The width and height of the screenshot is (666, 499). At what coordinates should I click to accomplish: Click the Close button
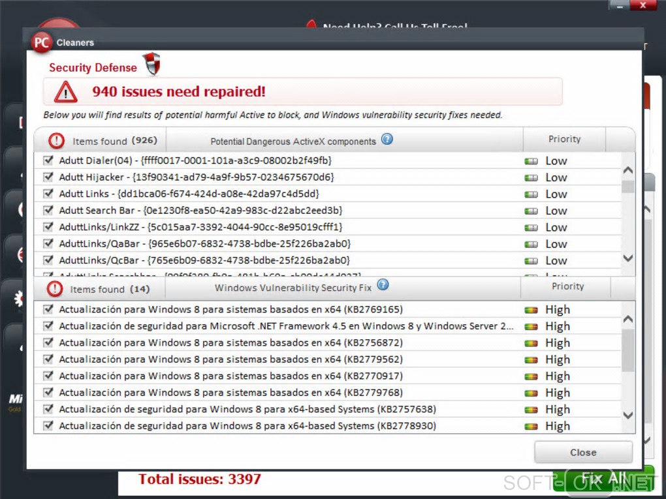point(583,452)
